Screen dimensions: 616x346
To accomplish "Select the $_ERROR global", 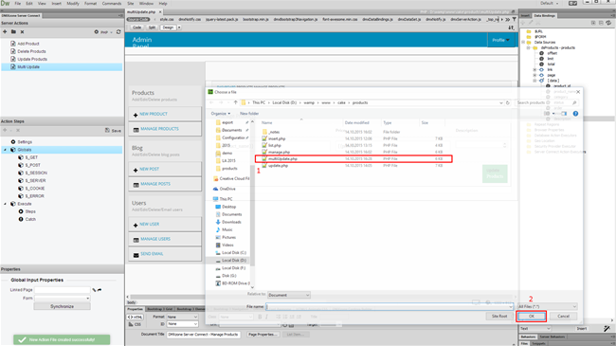I will click(34, 196).
